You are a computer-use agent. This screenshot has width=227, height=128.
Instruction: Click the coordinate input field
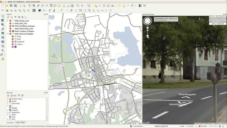pyautogui.click(x=161, y=126)
